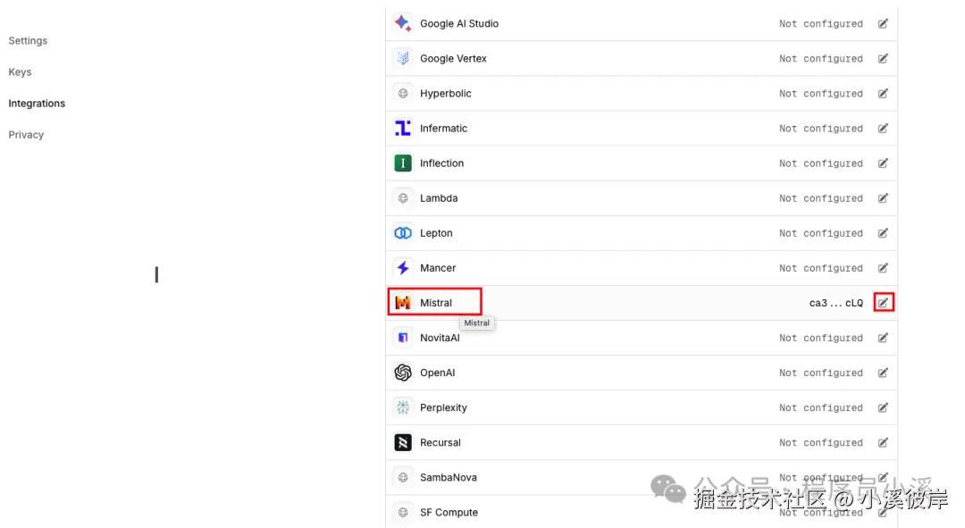
Task: Edit the Lepton key
Action: coord(883,233)
